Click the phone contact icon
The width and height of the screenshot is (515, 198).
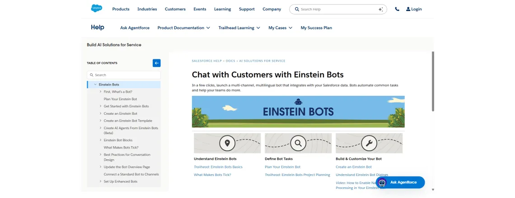[x=397, y=9]
